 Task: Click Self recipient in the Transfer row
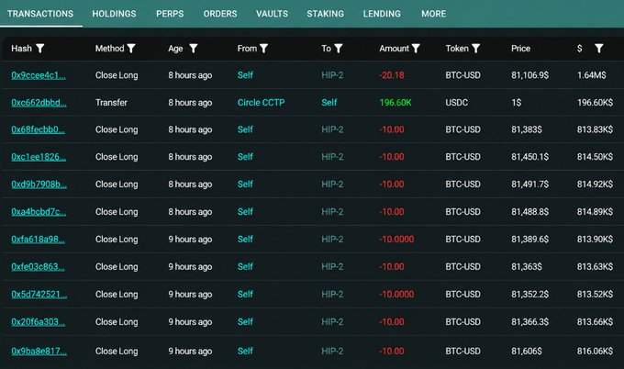click(329, 103)
